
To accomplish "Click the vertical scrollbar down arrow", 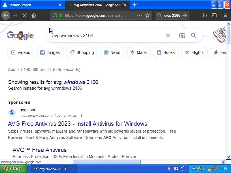I will click(228, 157).
